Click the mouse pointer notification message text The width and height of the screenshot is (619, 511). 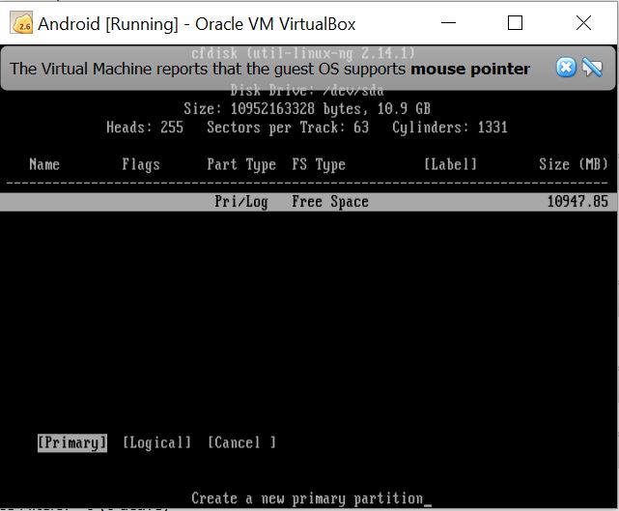269,69
